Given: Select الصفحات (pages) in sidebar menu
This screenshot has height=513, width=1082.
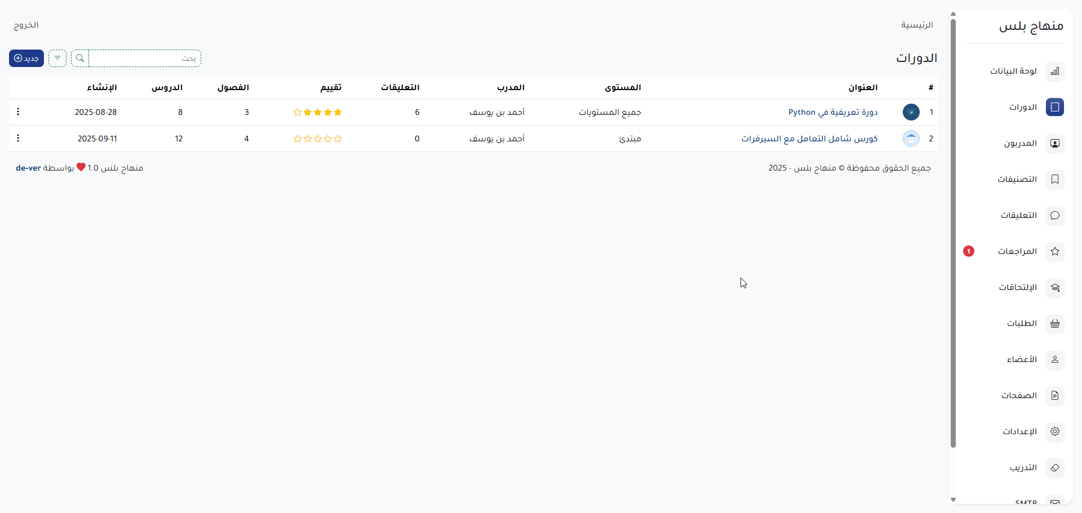Looking at the screenshot, I should (x=1019, y=395).
